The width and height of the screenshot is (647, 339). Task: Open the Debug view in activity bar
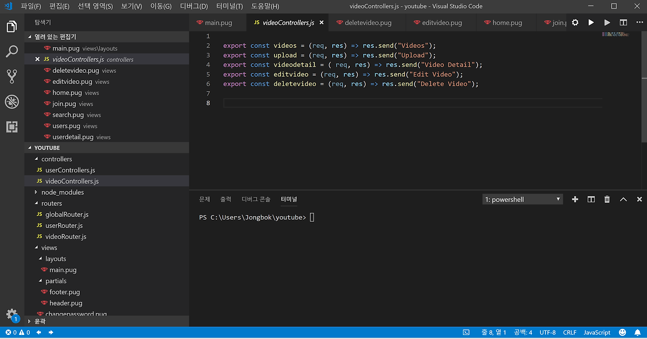point(12,102)
